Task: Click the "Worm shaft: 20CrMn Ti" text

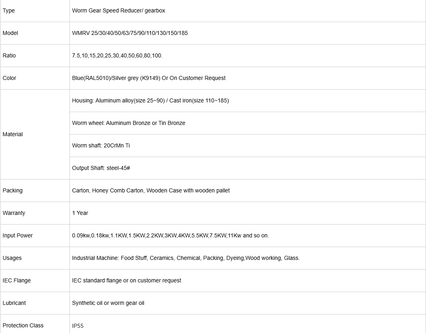Action: point(101,145)
